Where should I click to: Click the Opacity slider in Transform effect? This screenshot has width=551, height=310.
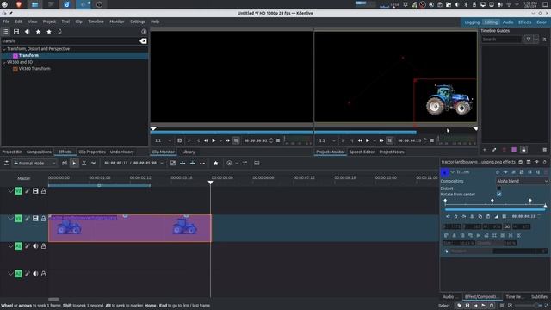497,243
